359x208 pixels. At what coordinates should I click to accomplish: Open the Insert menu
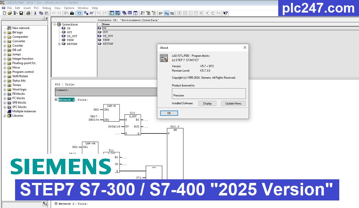(27, 8)
